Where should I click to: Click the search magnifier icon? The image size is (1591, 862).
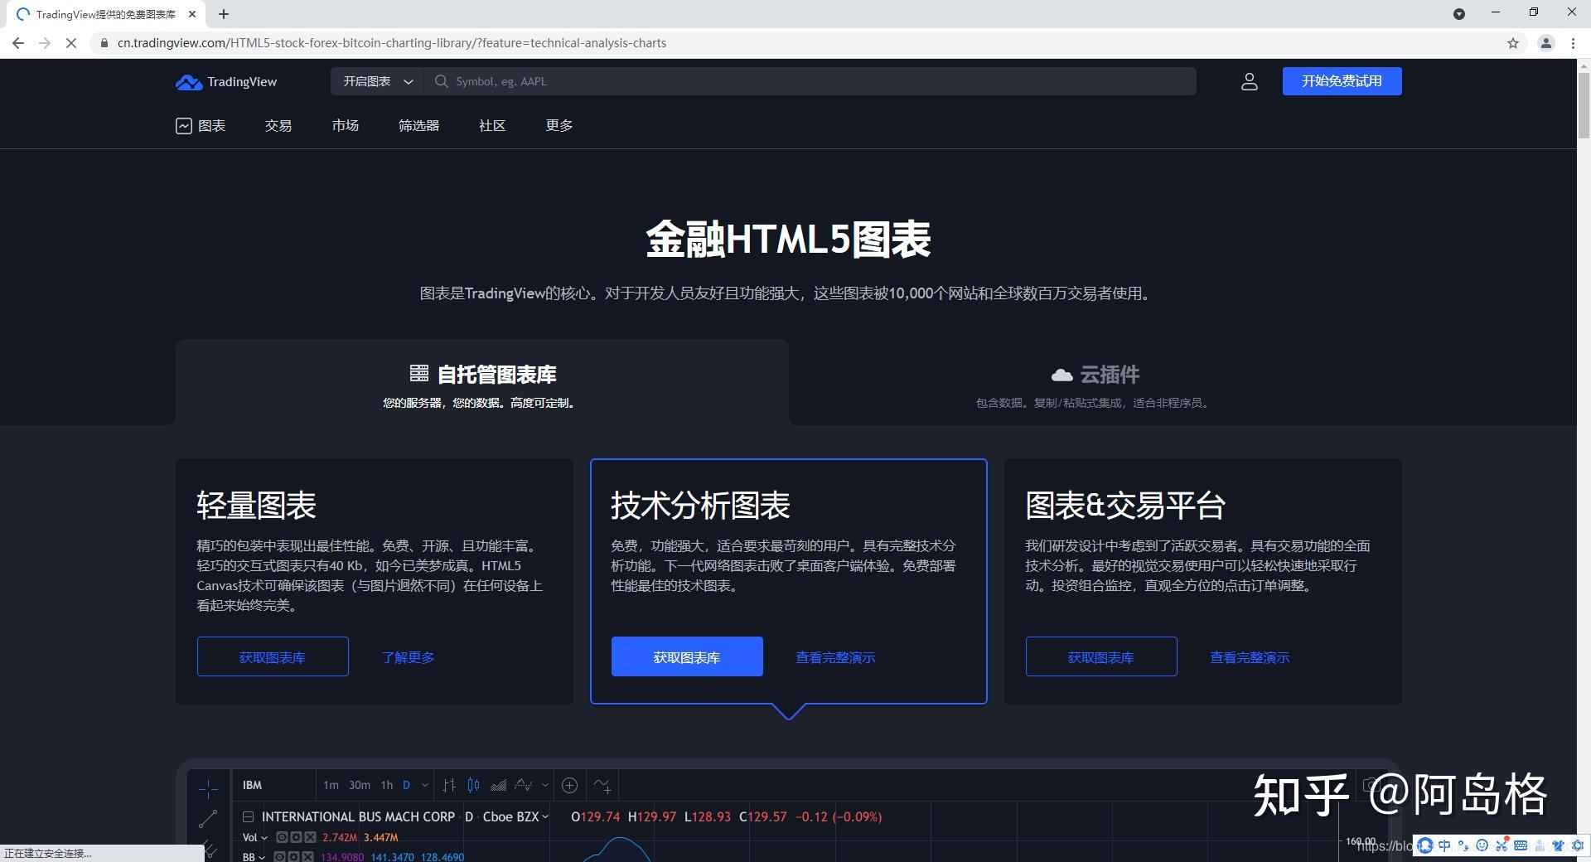click(x=441, y=81)
